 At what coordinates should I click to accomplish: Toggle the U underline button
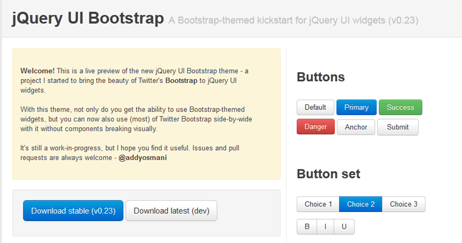pyautogui.click(x=344, y=226)
